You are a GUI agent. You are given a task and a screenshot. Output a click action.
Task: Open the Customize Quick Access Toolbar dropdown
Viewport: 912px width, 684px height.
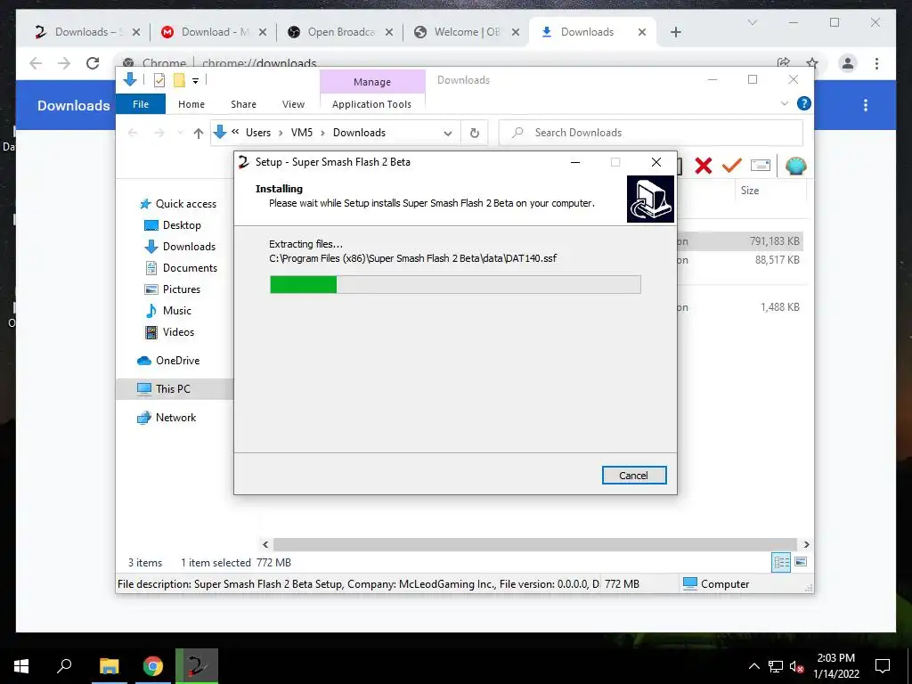tap(195, 81)
